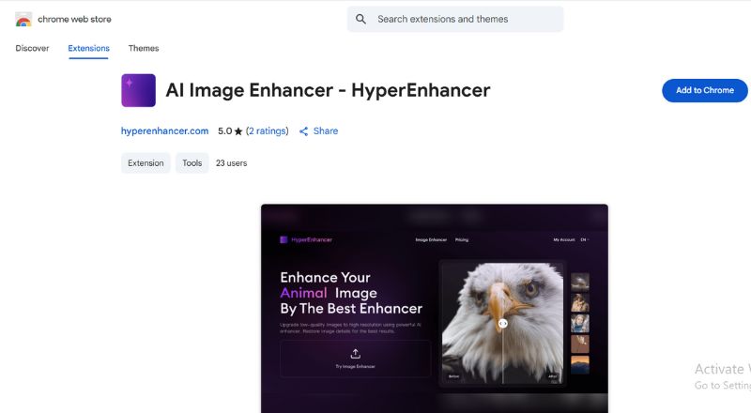Click the AI Image Enhancer - HyperEnhancer title
The image size is (751, 413).
coord(328,90)
